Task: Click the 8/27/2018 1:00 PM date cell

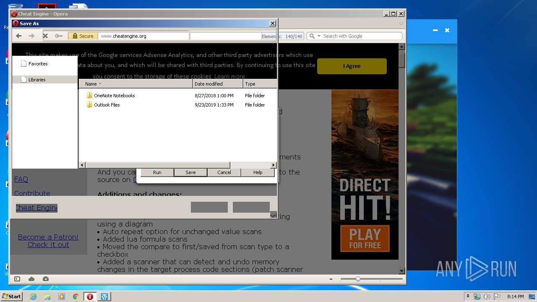Action: tap(214, 96)
